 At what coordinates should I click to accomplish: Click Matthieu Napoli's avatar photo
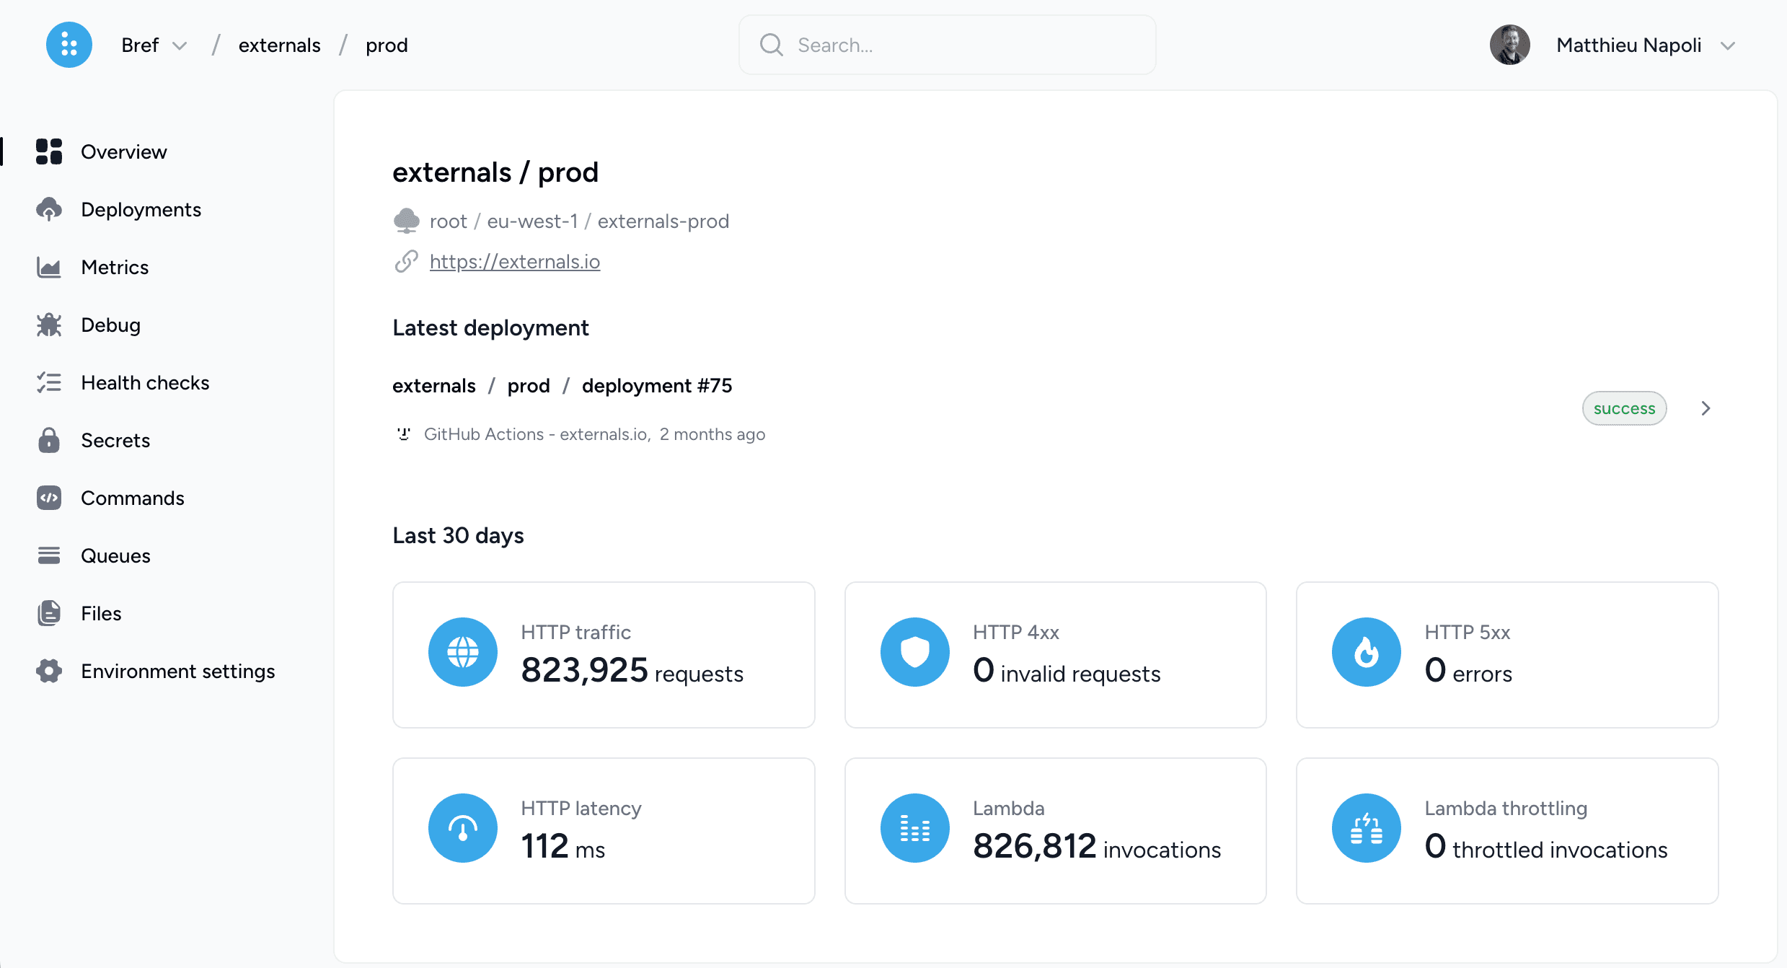pos(1510,45)
